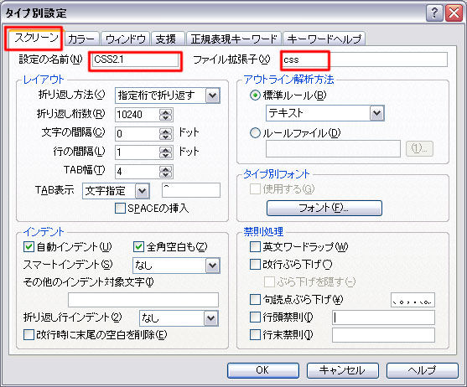Increase 折り返し桁数 with the spinner up arrow
The height and width of the screenshot is (387, 467).
166,112
